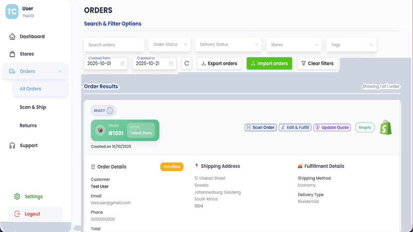The image size is (413, 232).
Task: Open calendar icon in Created to field
Action: click(x=171, y=63)
